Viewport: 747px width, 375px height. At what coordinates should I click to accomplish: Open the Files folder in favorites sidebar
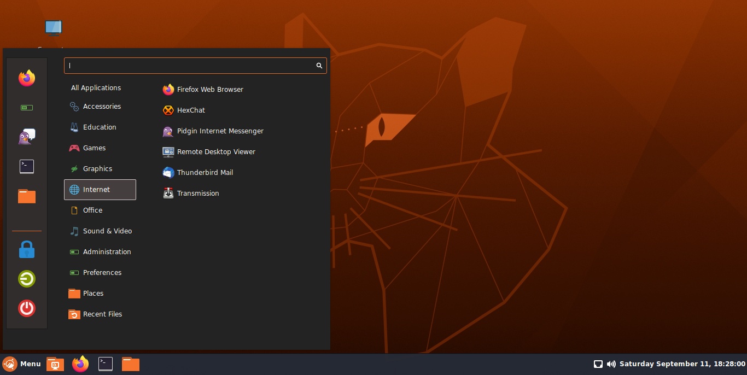27,196
